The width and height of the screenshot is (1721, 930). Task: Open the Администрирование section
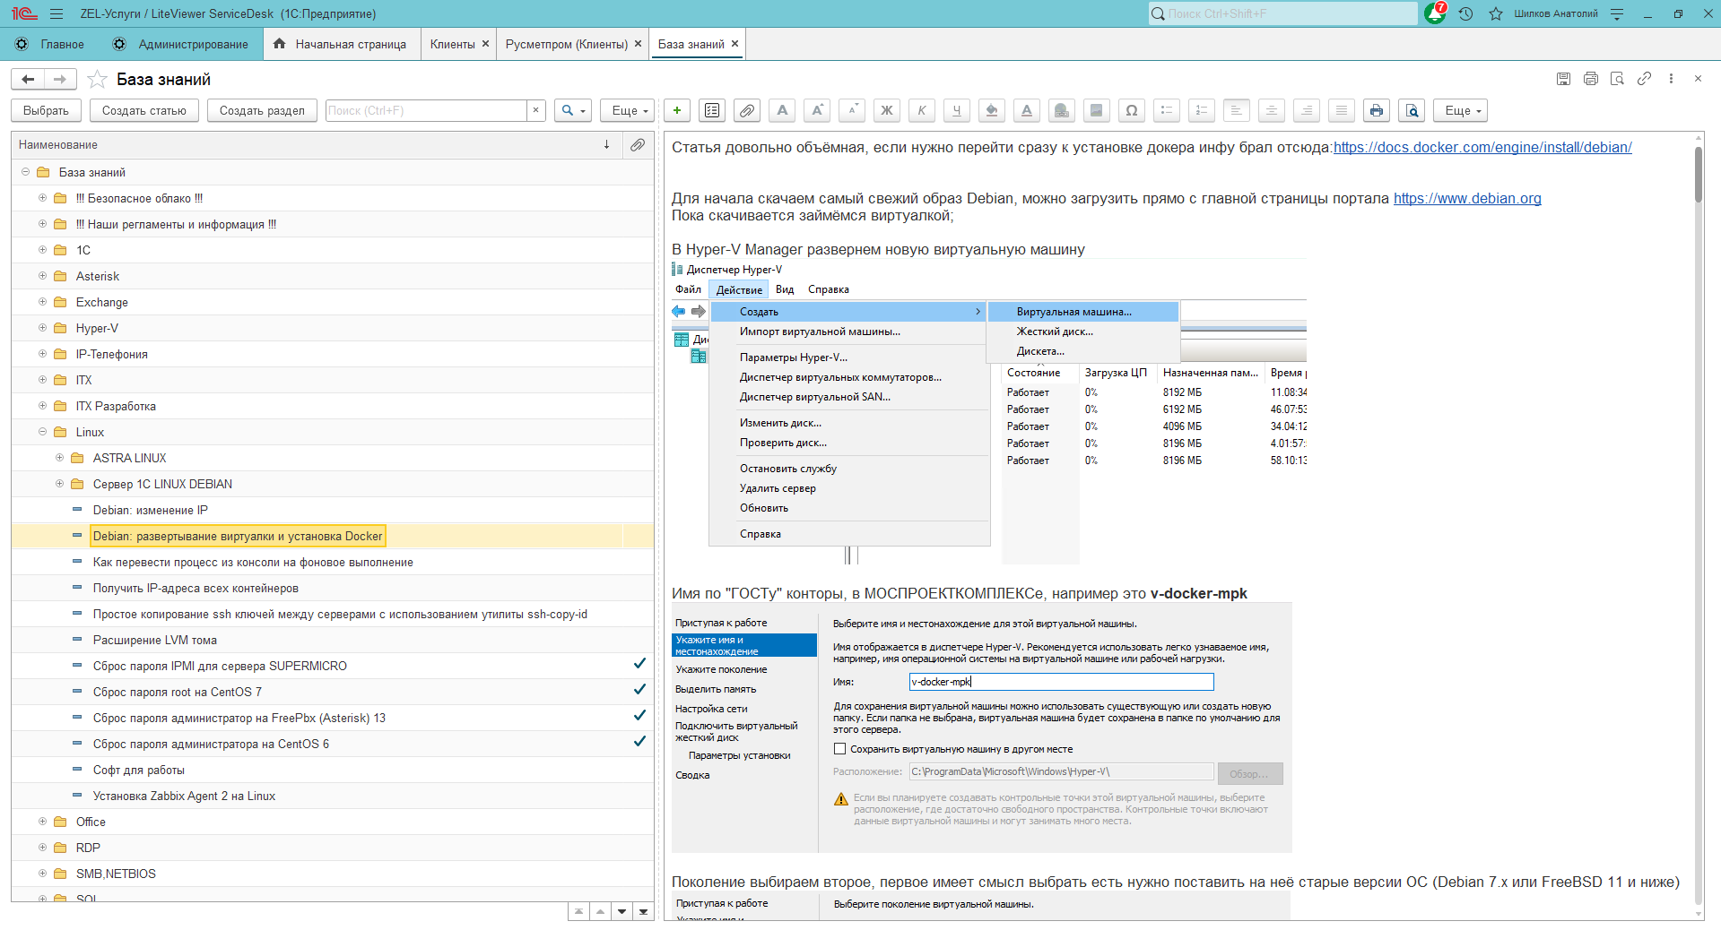tap(180, 44)
